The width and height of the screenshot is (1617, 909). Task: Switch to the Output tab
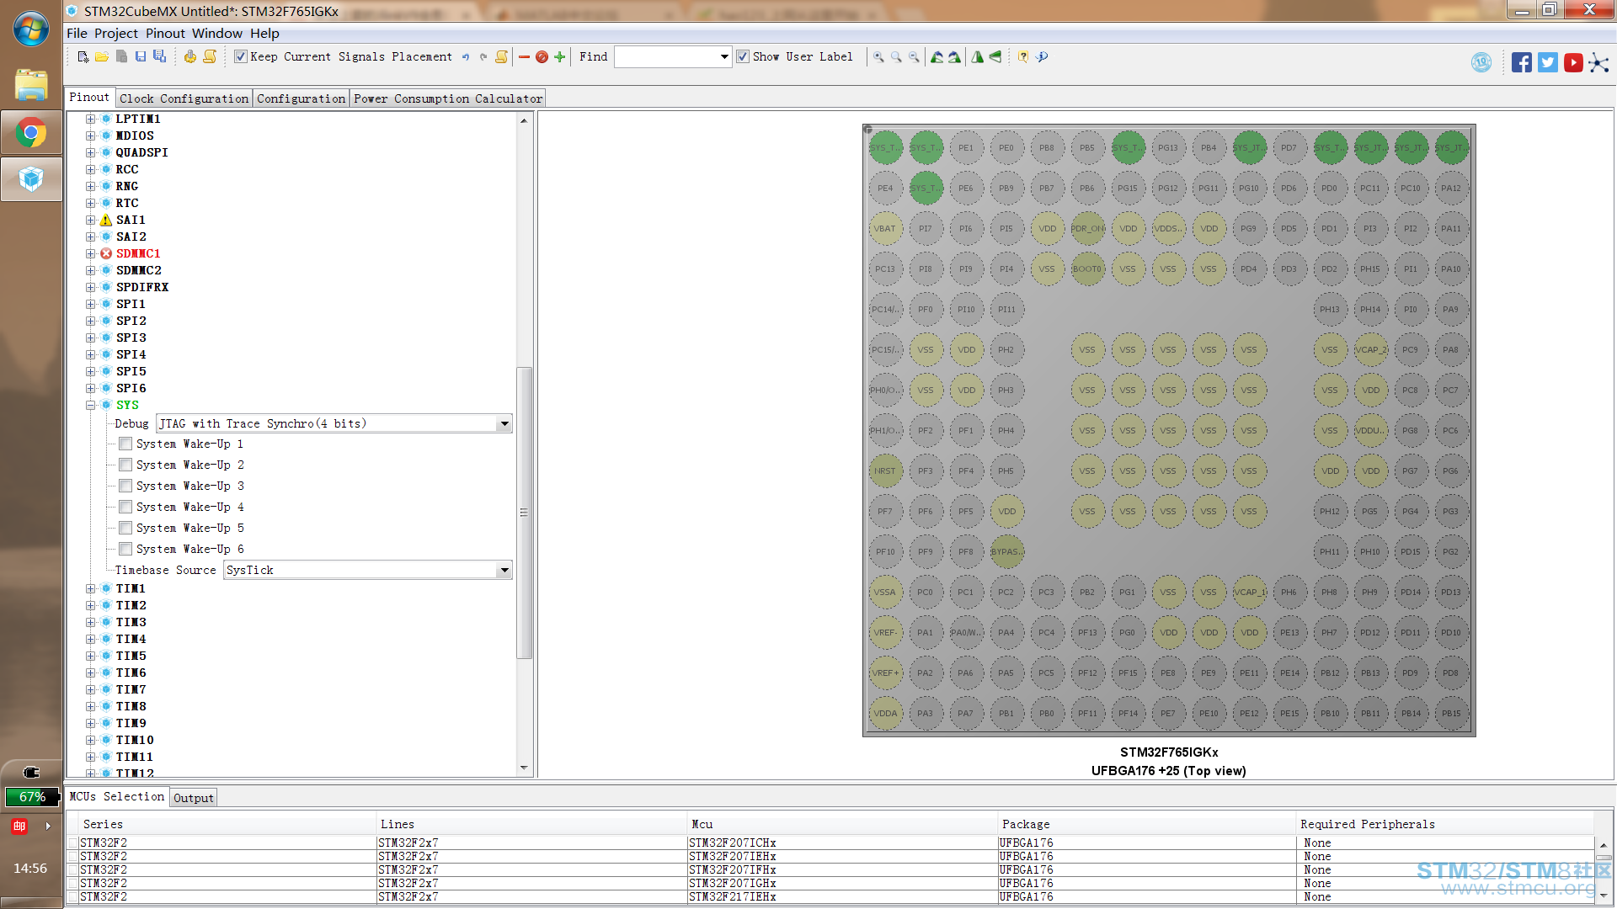point(194,798)
